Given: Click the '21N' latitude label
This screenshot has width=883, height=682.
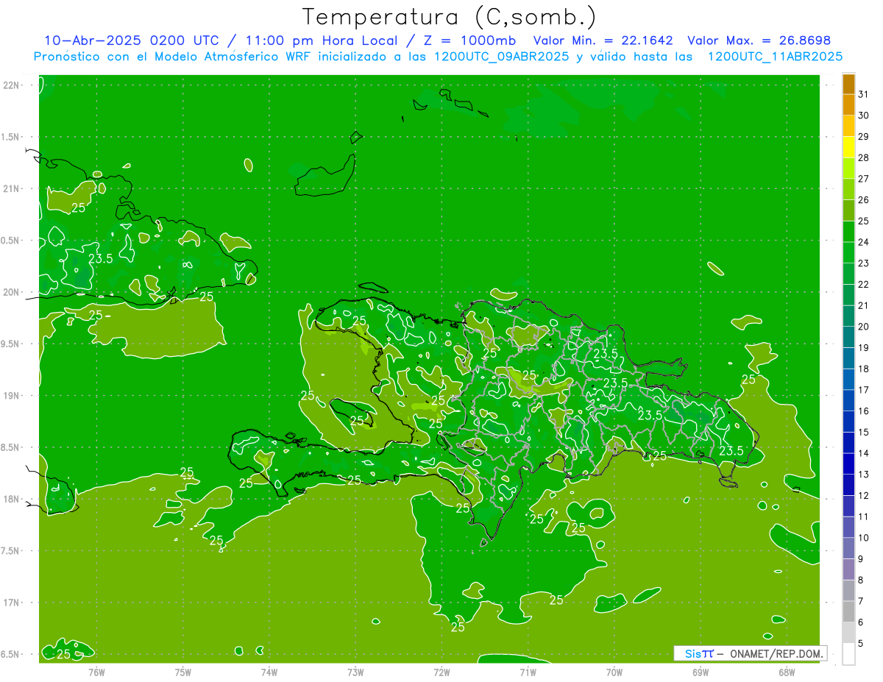Looking at the screenshot, I should [11, 188].
